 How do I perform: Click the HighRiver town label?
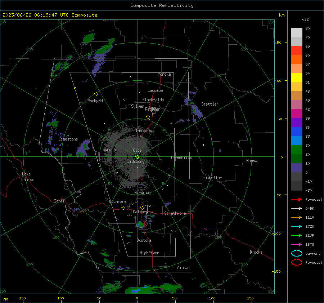[x=149, y=253]
